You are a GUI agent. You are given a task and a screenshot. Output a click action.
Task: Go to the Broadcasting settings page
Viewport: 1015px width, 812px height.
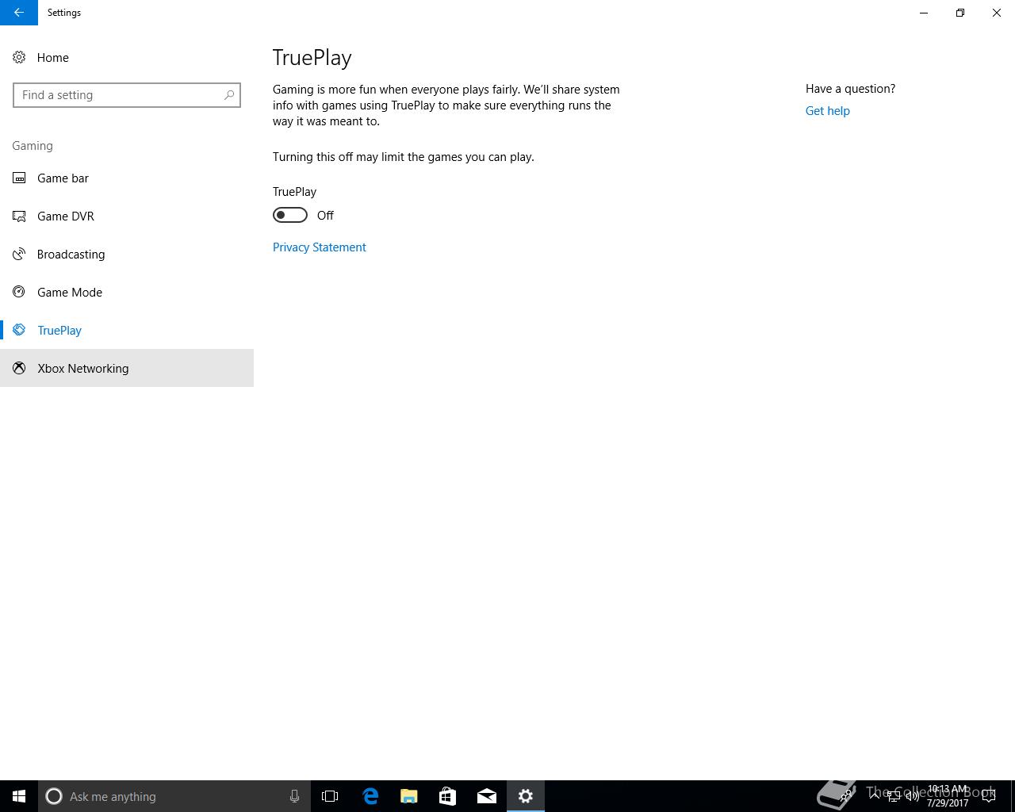coord(127,255)
